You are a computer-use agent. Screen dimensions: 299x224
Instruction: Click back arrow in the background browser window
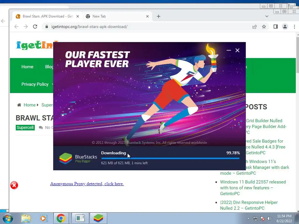pos(3,21)
